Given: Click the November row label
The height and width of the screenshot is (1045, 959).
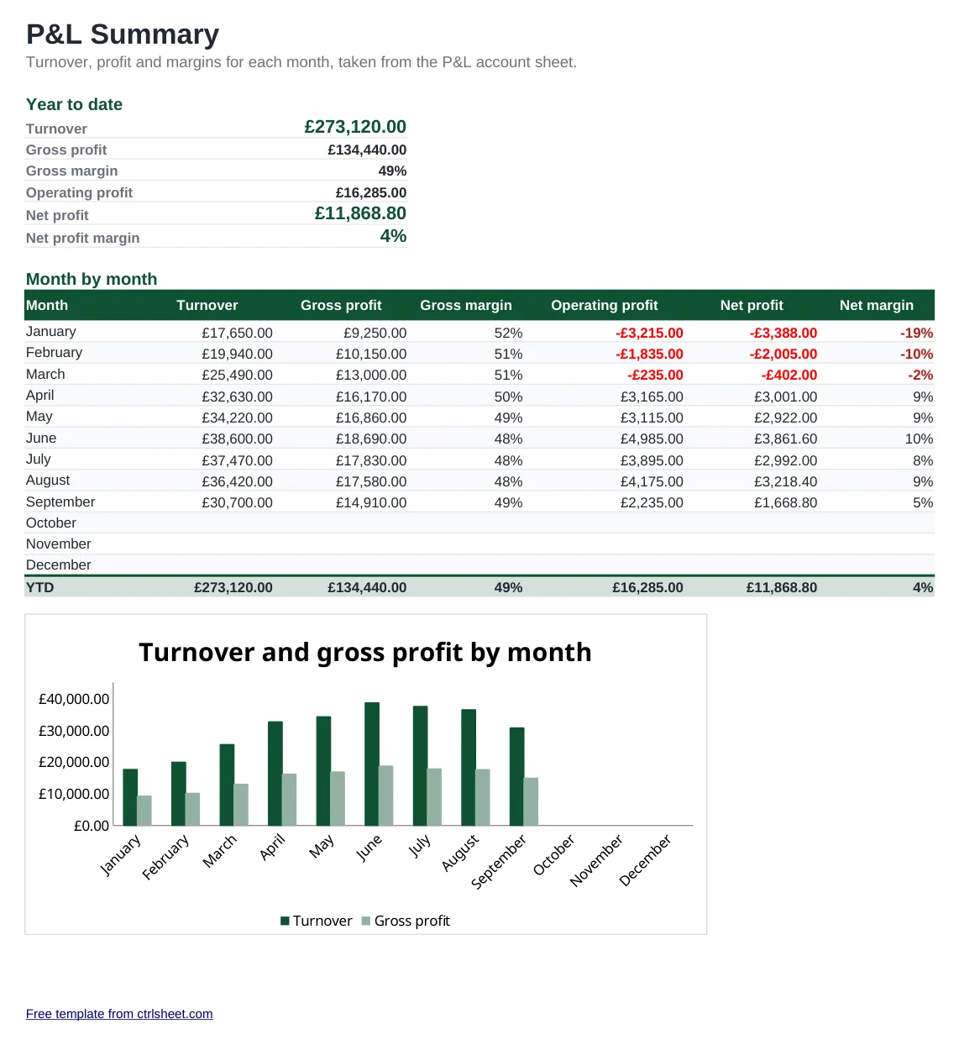Looking at the screenshot, I should click(x=59, y=544).
